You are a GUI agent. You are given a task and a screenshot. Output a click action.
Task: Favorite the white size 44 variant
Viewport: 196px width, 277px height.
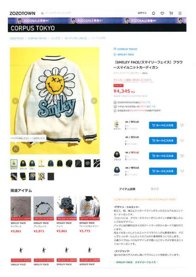tap(182, 125)
